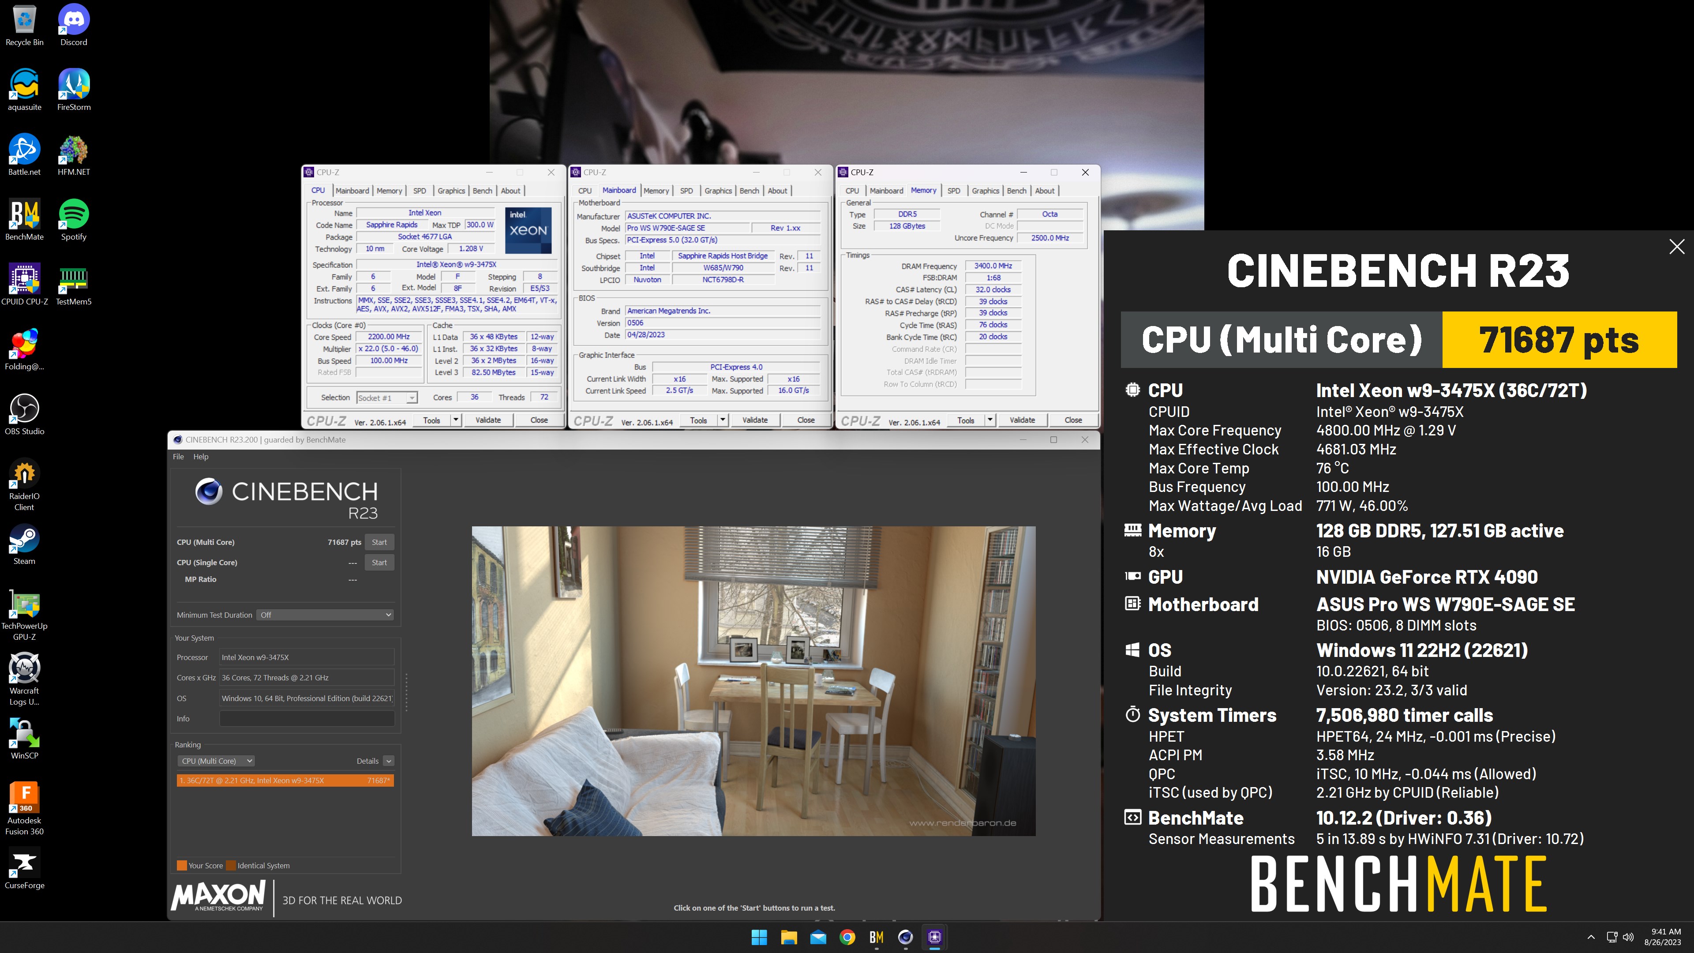Open the RaiderIO Client desktop icon

tap(24, 485)
